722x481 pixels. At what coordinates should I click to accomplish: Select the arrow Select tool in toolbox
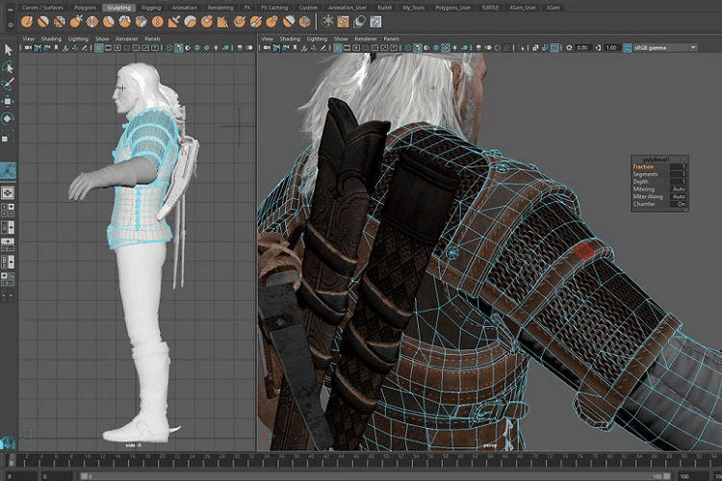[x=8, y=50]
